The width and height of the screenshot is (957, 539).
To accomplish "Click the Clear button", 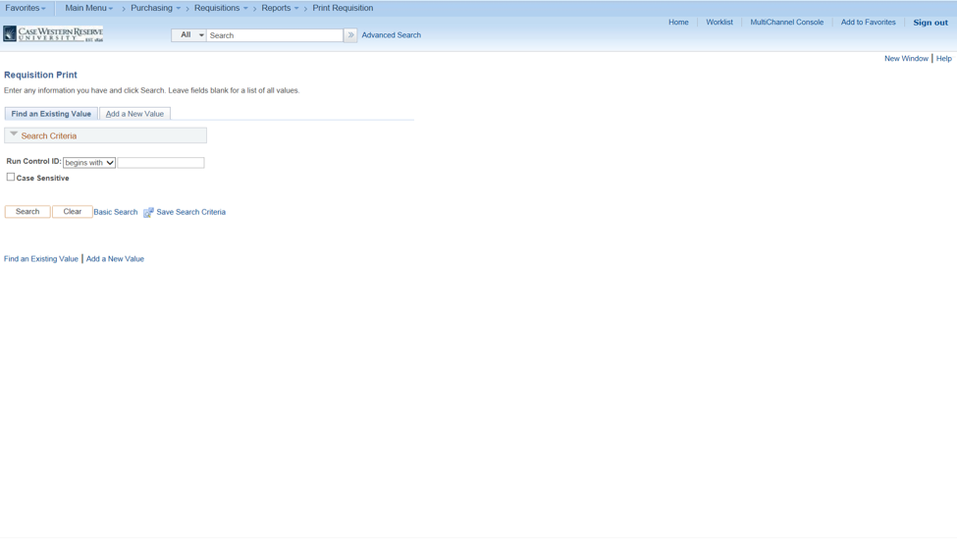I will tap(72, 212).
